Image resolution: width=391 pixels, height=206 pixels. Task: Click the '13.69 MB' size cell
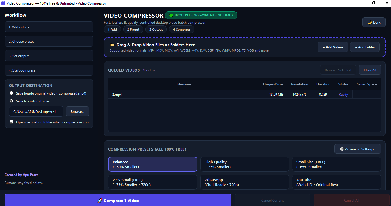(x=273, y=94)
